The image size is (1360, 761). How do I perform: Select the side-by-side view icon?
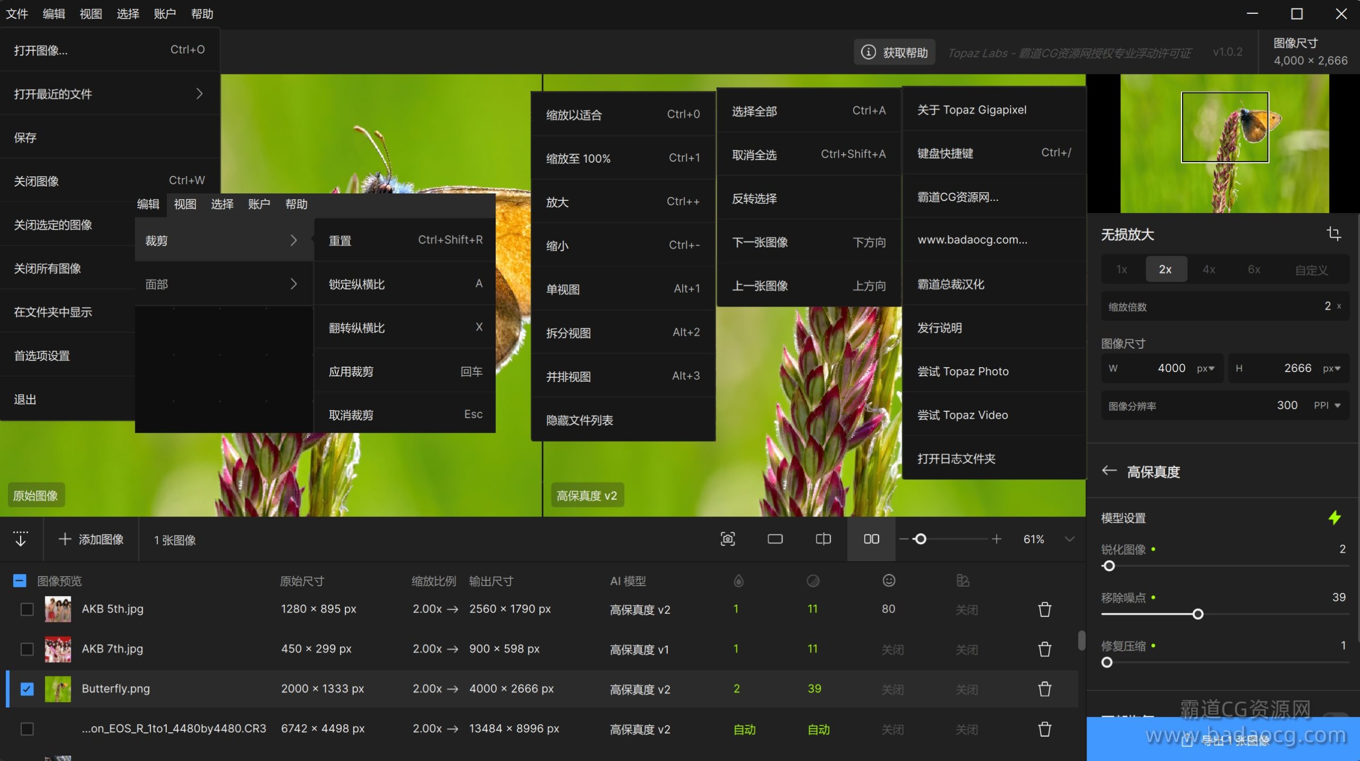pos(871,539)
